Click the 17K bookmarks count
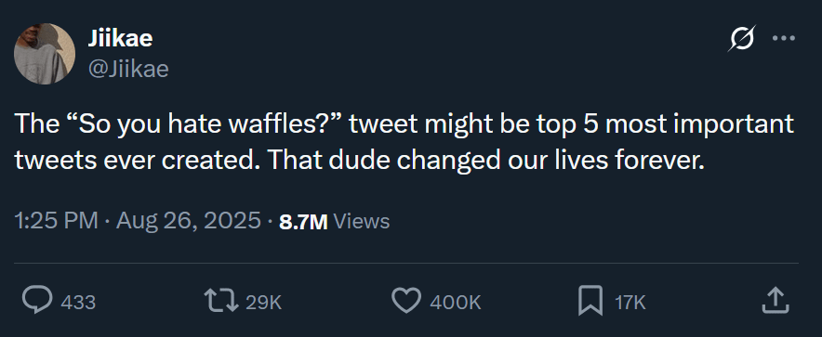The image size is (822, 337). click(630, 302)
